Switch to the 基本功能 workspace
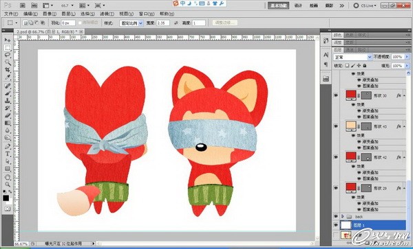This screenshot has height=249, width=413. click(279, 5)
